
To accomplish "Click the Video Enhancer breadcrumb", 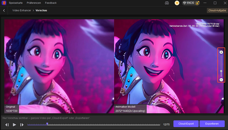I will [21, 10].
